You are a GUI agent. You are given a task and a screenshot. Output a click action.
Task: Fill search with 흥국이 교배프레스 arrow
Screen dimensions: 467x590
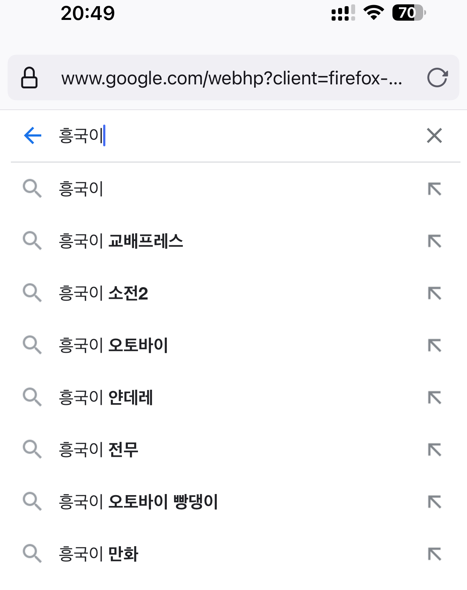click(x=434, y=241)
